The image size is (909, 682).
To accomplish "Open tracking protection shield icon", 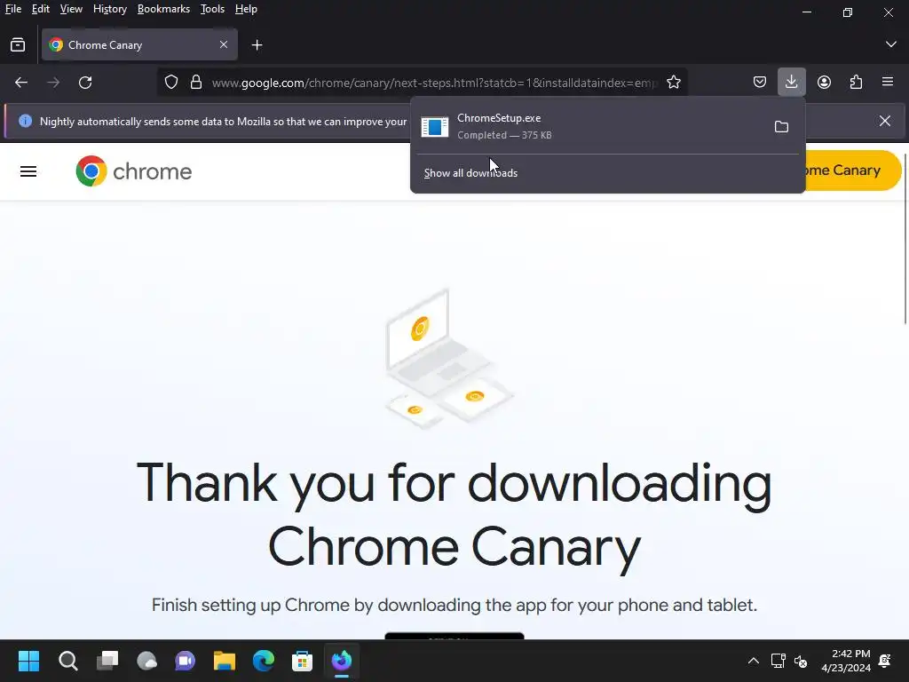I will tap(171, 83).
